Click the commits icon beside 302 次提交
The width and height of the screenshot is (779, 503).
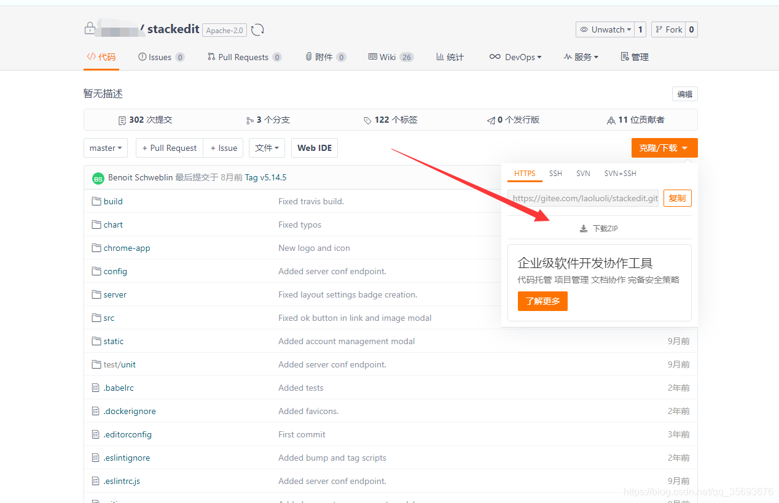(122, 120)
